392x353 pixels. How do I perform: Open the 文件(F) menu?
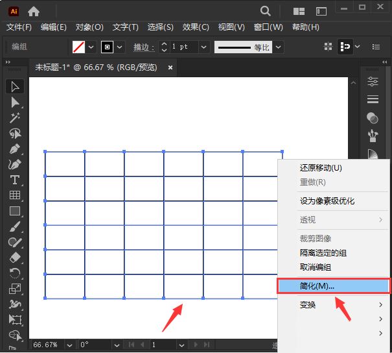click(x=19, y=27)
